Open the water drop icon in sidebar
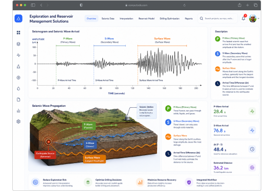This screenshot has height=191, width=274. (x=19, y=89)
